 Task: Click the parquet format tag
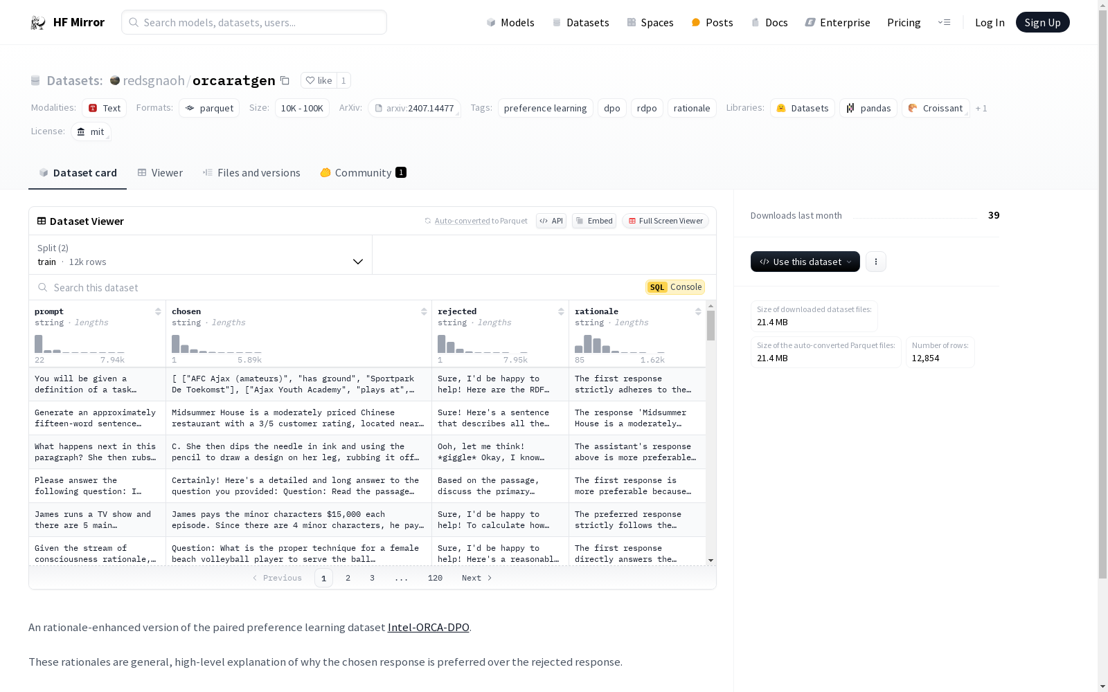coord(209,109)
